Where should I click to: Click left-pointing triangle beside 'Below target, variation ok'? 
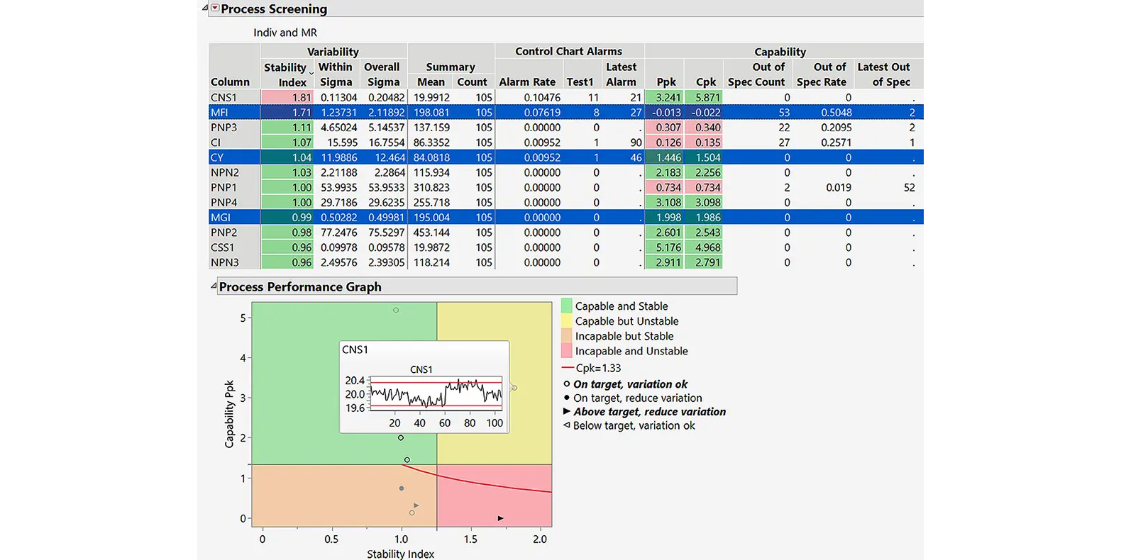(566, 425)
